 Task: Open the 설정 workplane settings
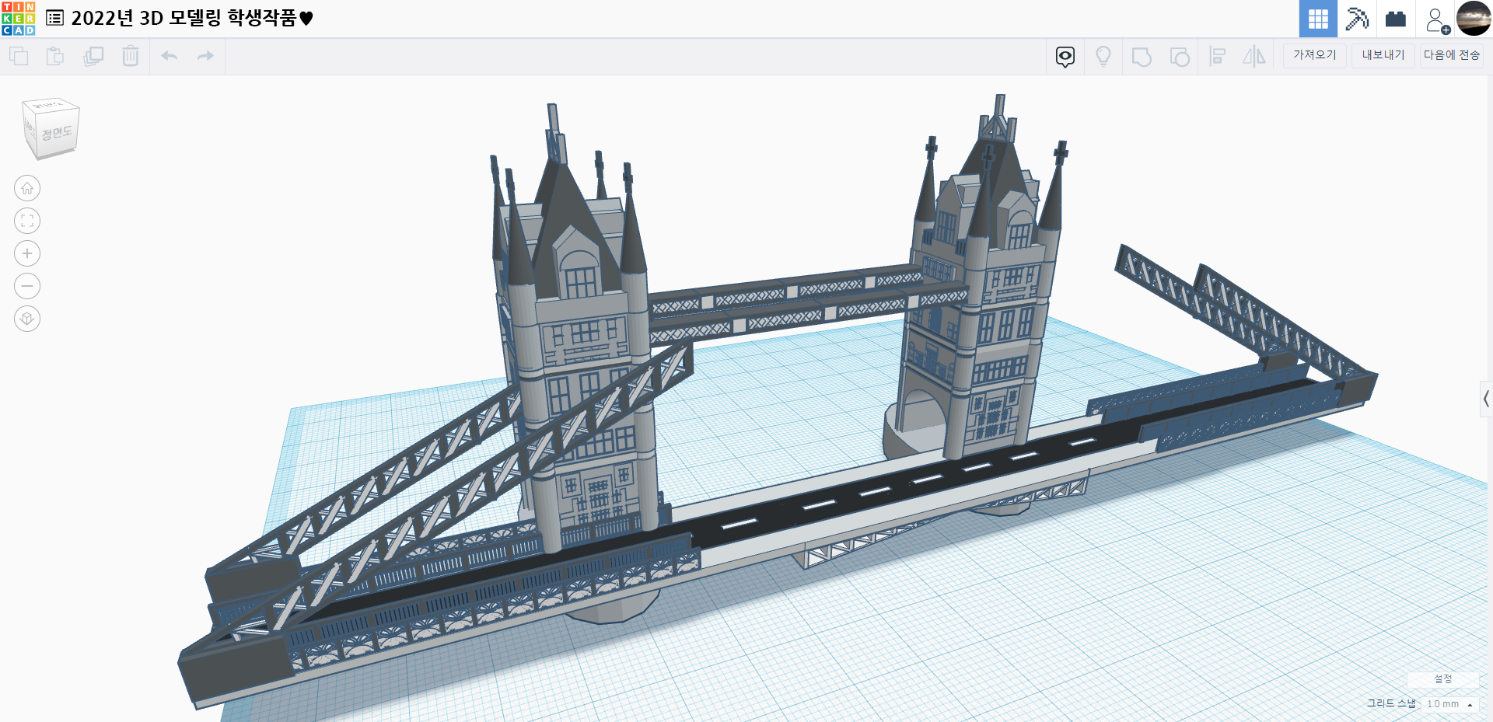1443,679
